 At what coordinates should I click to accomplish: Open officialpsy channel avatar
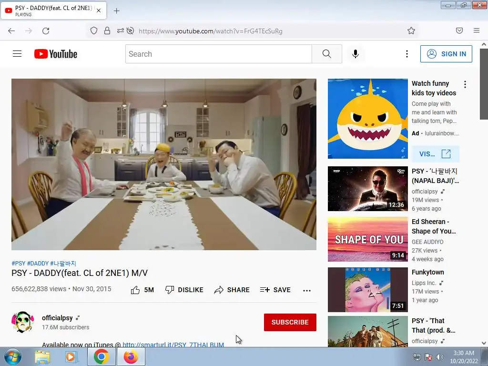pos(23,322)
